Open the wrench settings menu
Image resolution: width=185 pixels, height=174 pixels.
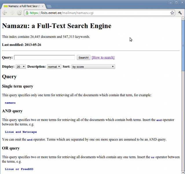tap(180, 13)
